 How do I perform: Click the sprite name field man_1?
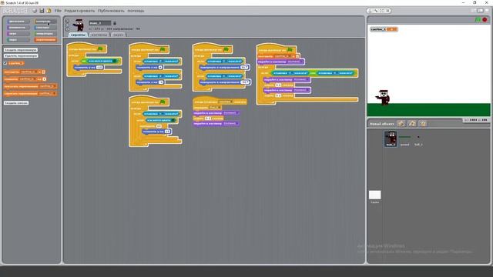click(99, 23)
